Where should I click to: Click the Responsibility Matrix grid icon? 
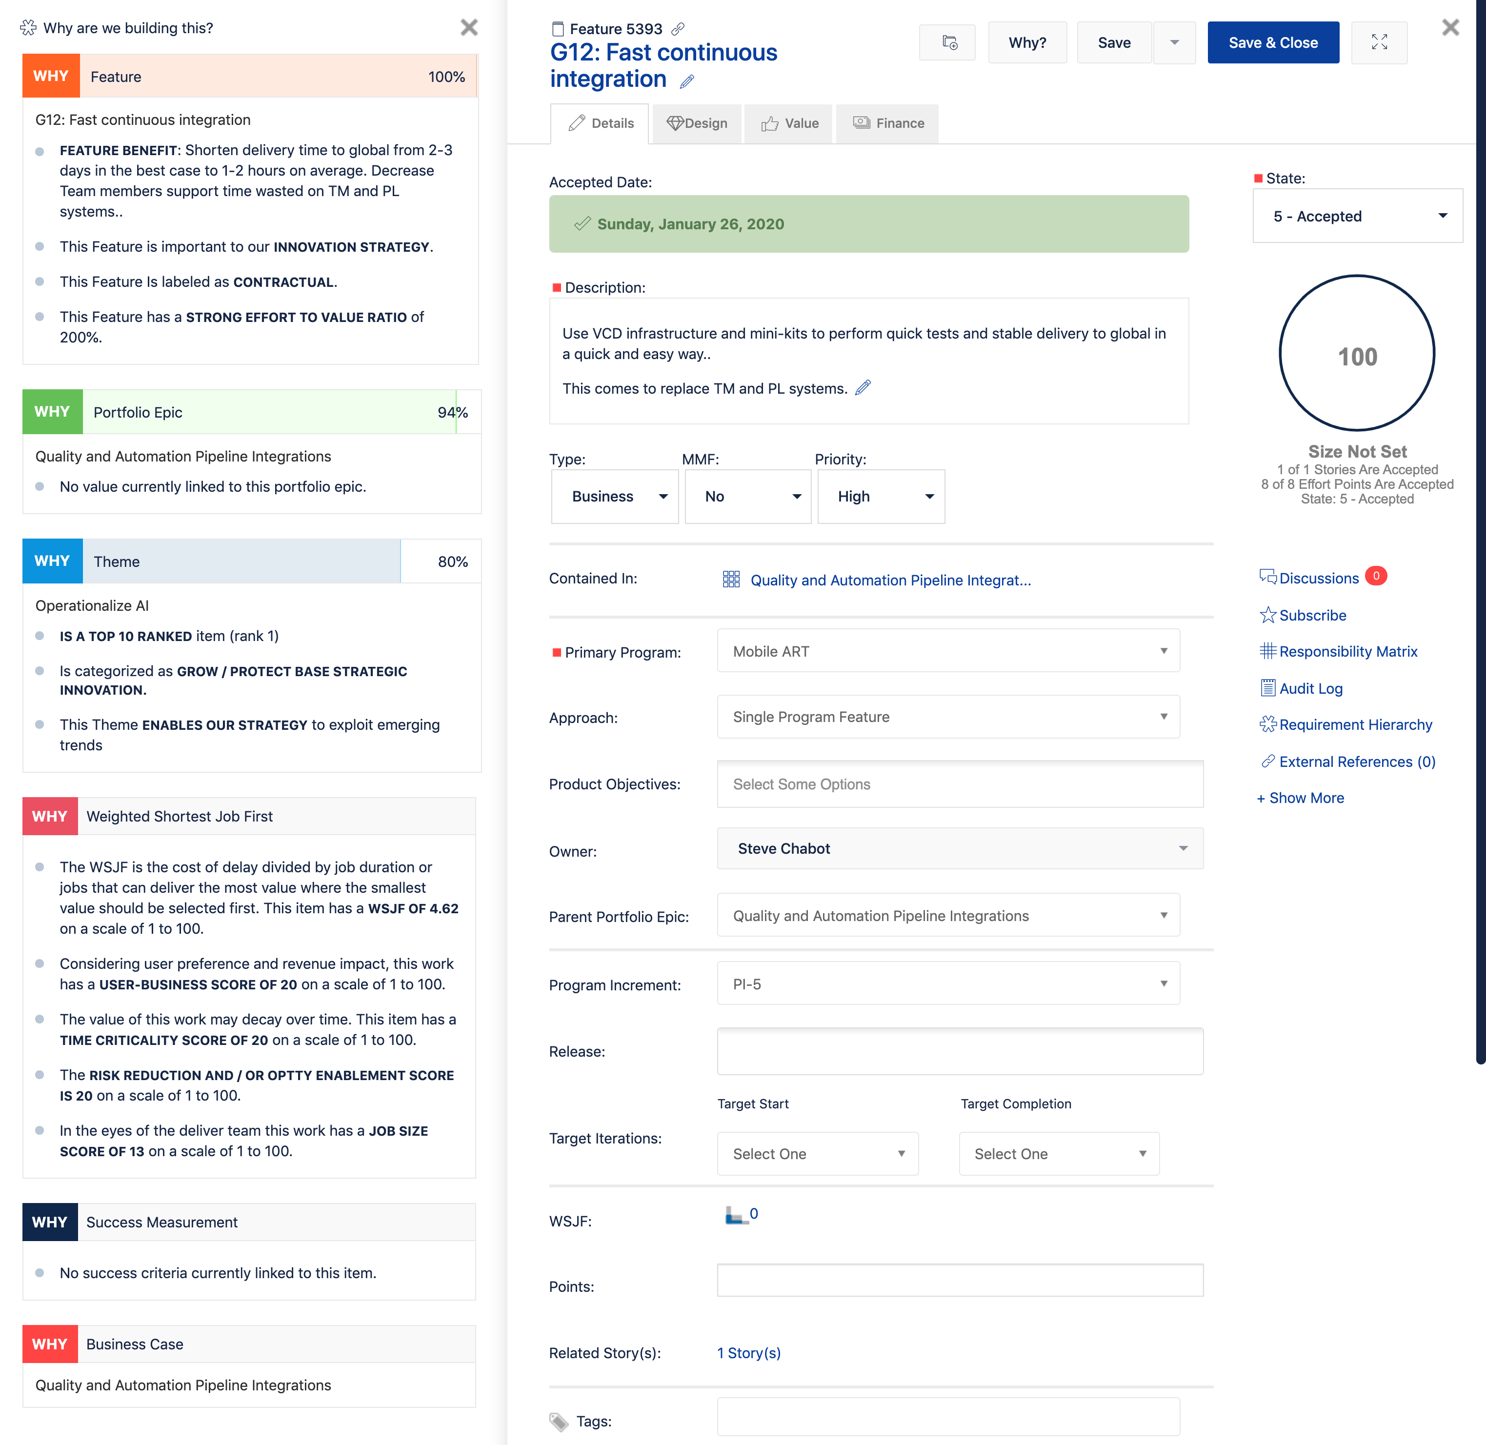point(1267,651)
